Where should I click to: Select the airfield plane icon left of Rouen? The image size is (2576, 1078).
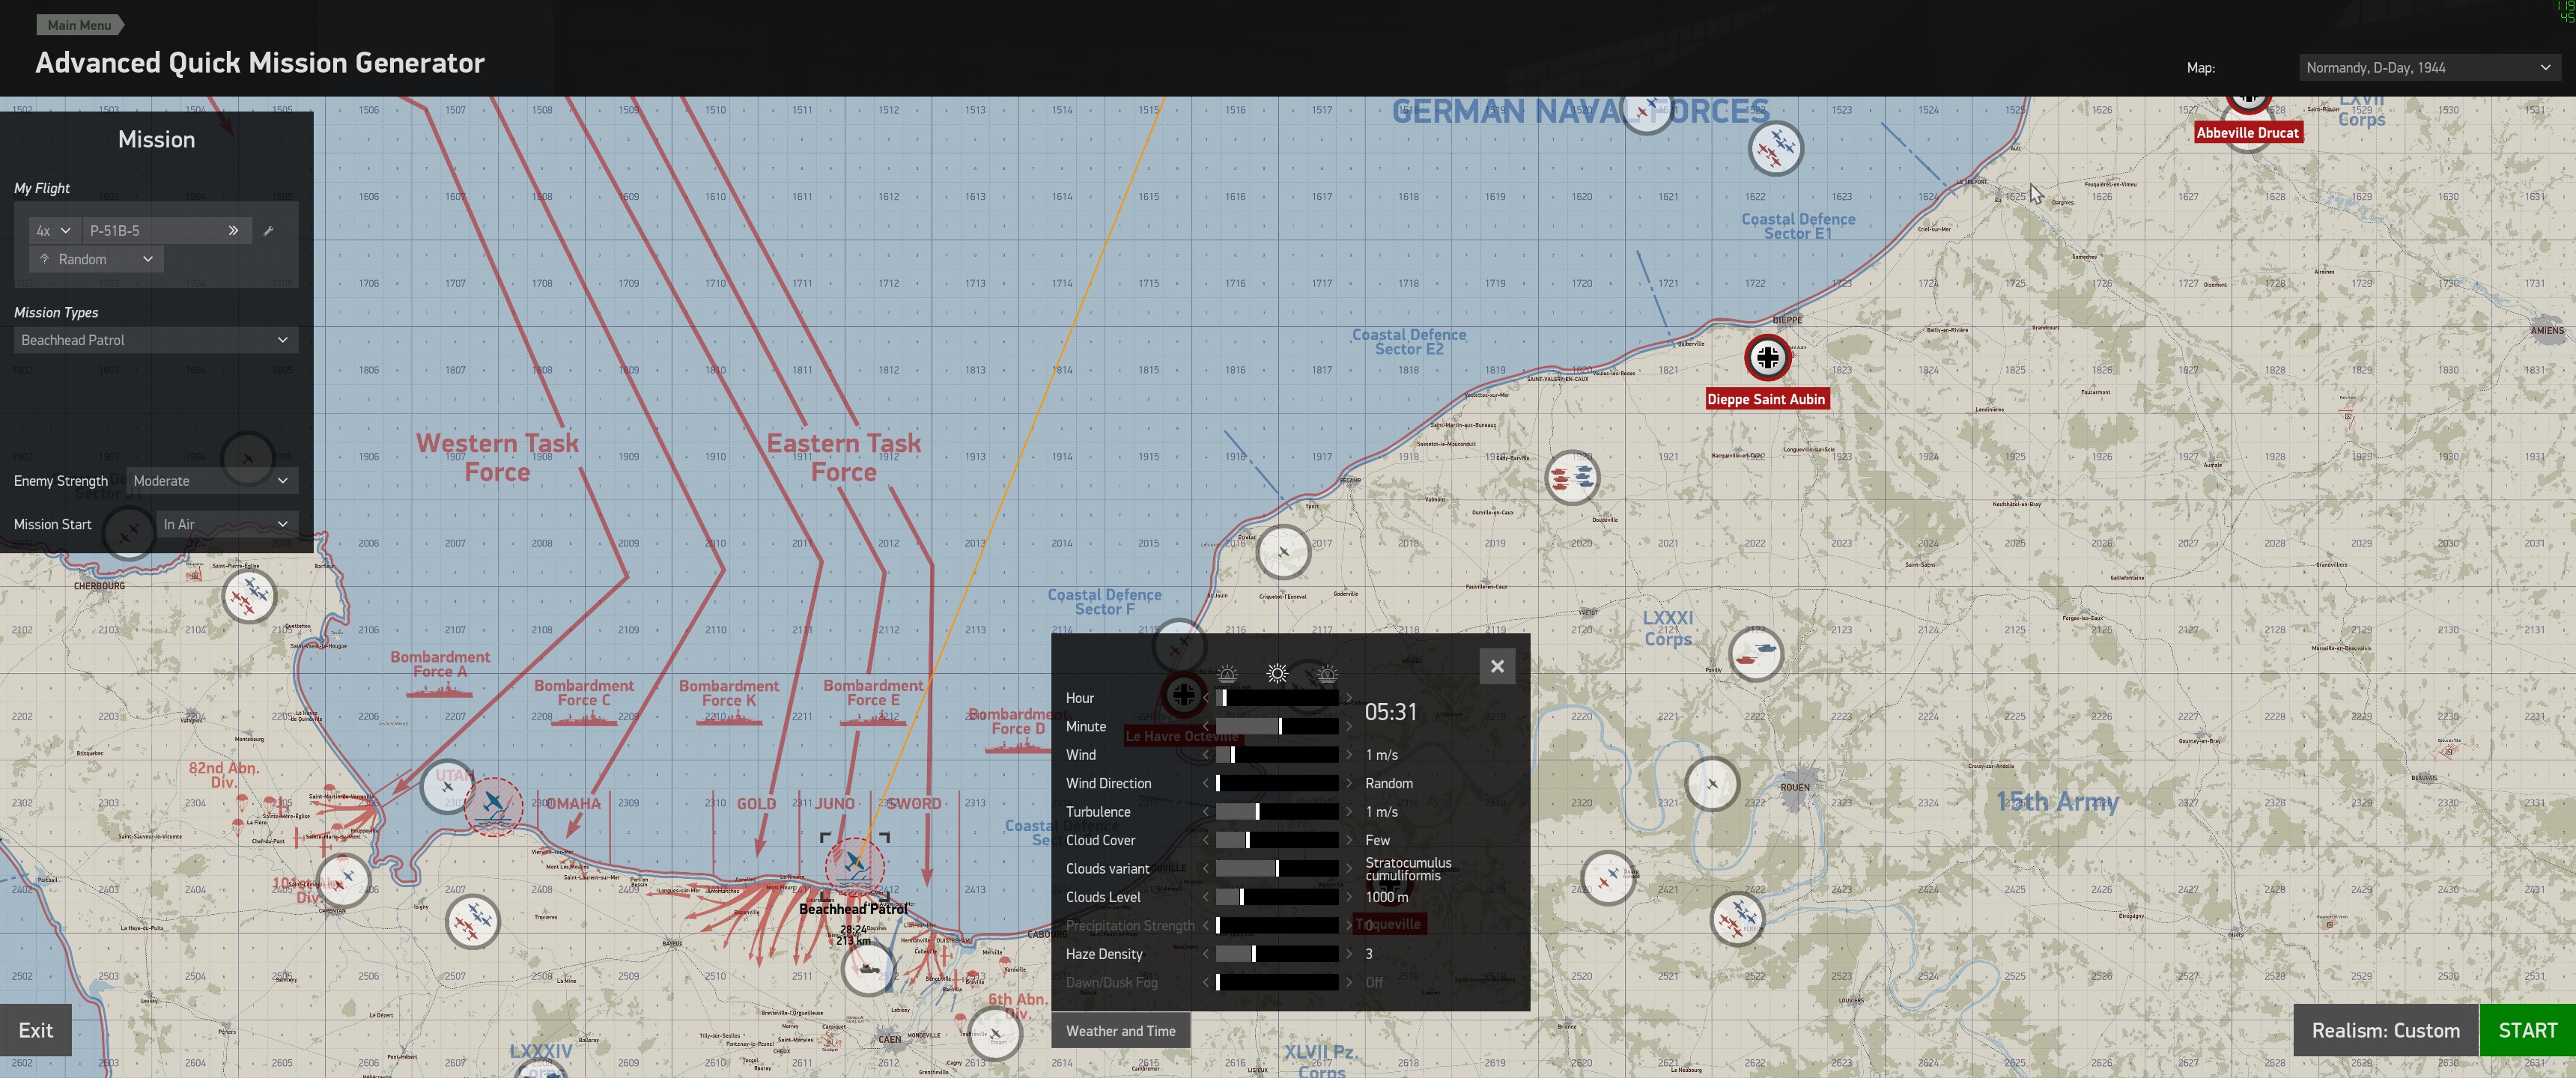pos(1712,783)
